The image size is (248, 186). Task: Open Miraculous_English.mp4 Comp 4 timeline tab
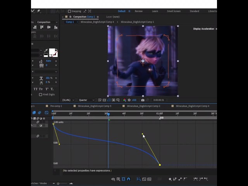coord(193,106)
